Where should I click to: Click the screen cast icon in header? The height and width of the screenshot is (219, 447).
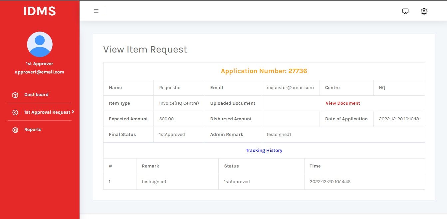pyautogui.click(x=405, y=11)
